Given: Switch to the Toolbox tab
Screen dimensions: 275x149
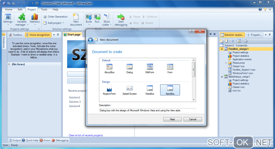Looking at the screenshot, I should tap(16, 35).
